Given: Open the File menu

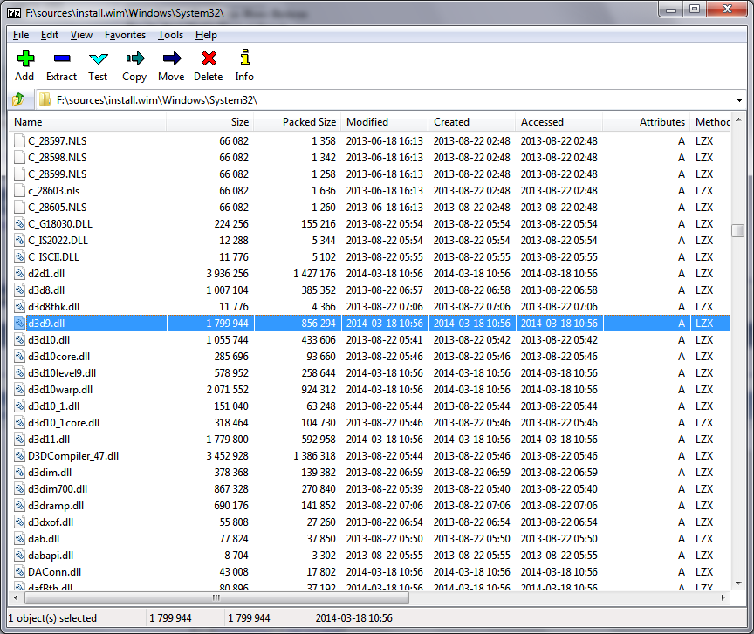Looking at the screenshot, I should pyautogui.click(x=21, y=35).
